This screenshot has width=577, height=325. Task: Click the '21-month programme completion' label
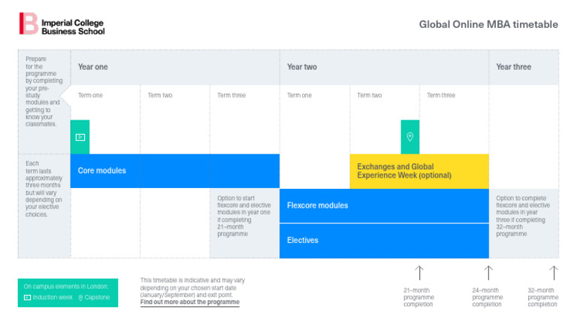tap(418, 297)
